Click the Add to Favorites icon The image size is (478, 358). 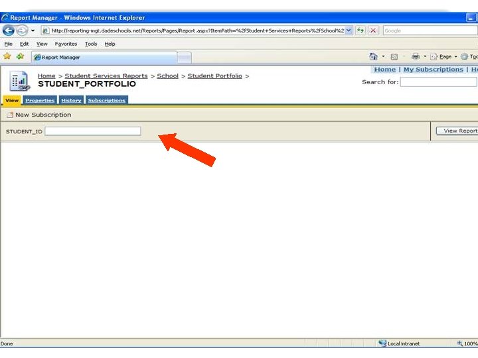20,56
